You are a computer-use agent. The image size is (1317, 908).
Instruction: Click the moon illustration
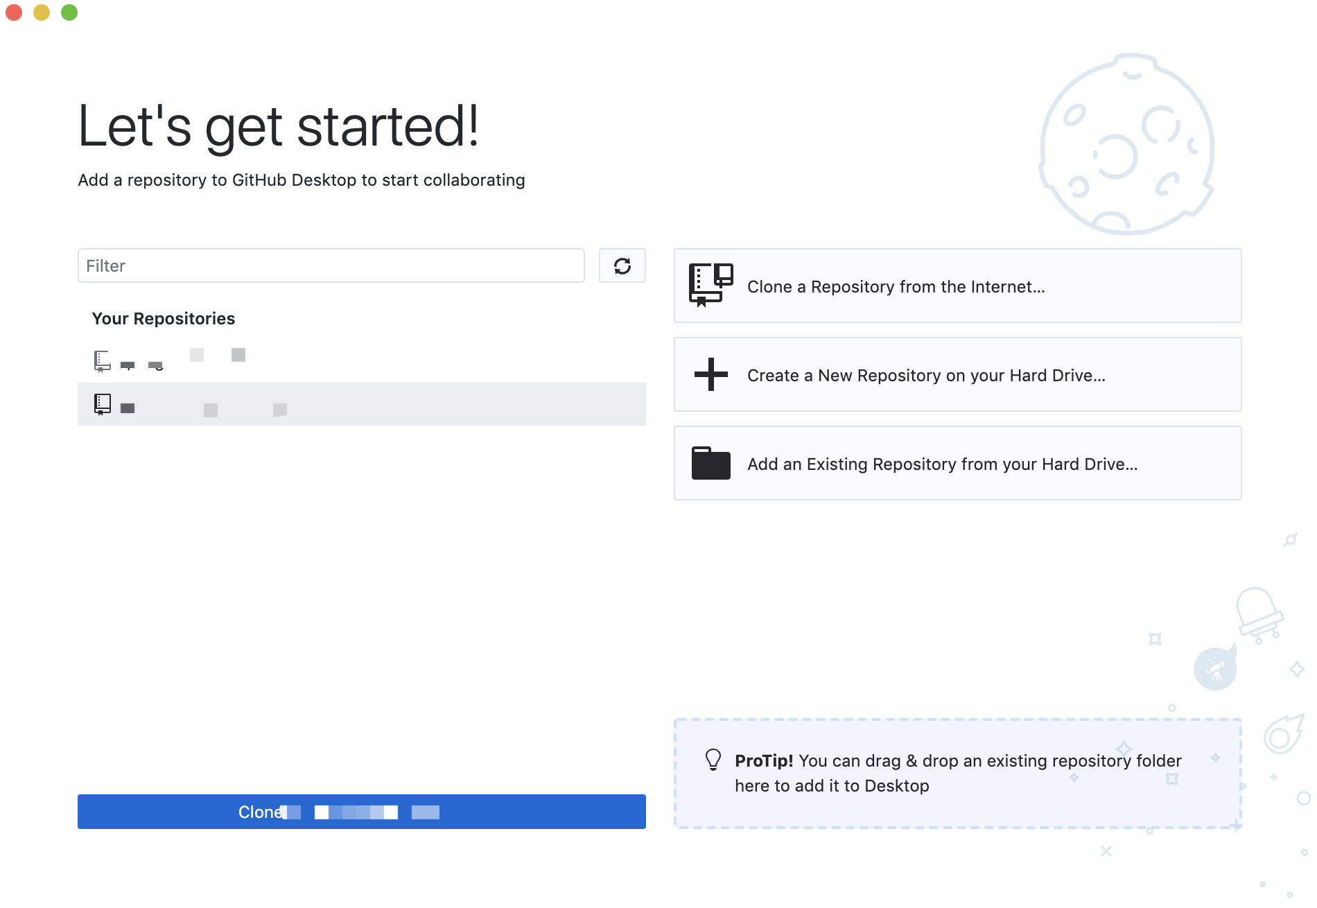point(1126,144)
